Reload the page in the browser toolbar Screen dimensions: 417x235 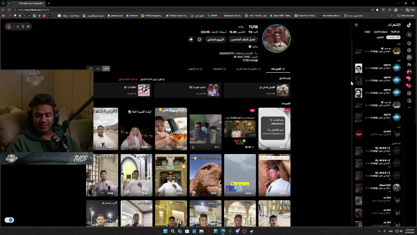(9, 10)
